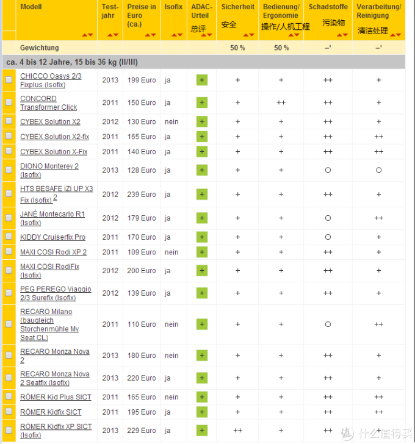
Task: Tick the checkbox for CONCORD Transformer Click
Action: pos(9,102)
